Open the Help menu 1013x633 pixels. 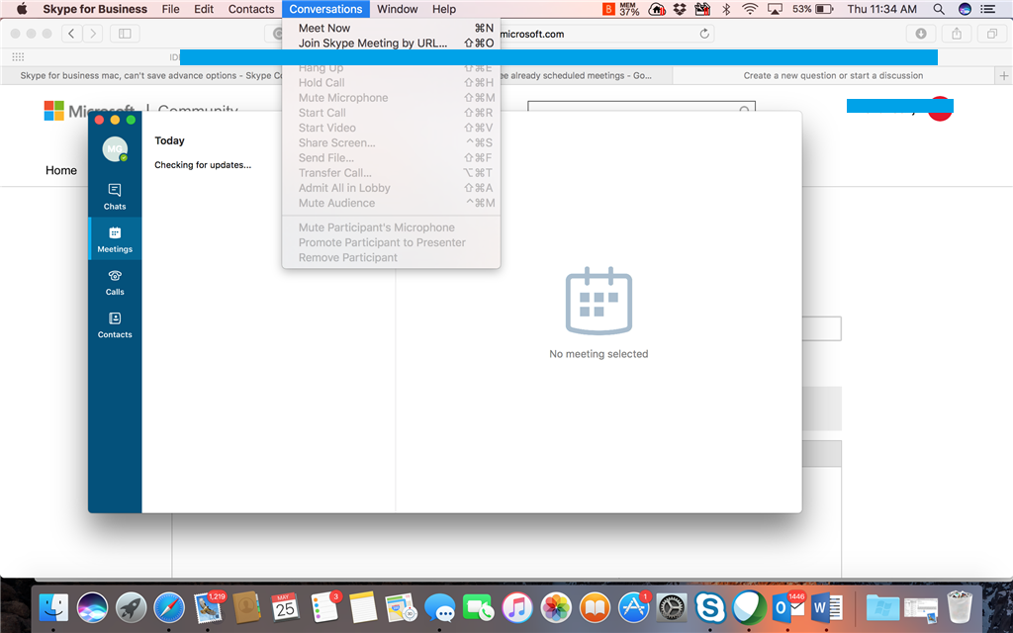pyautogui.click(x=444, y=9)
